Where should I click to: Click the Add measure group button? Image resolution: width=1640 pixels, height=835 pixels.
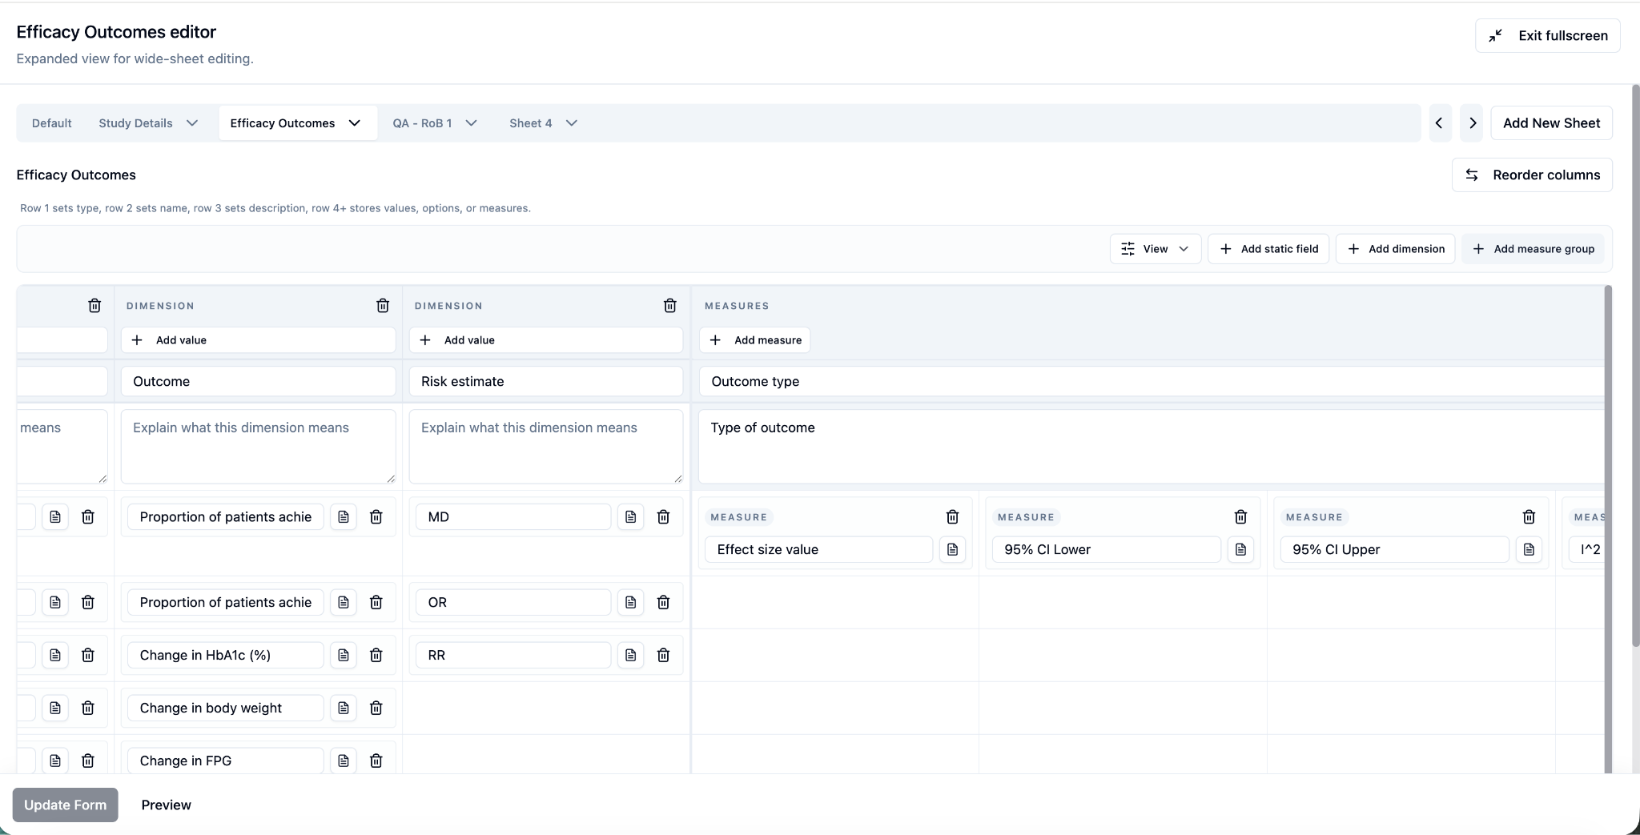[x=1533, y=249]
